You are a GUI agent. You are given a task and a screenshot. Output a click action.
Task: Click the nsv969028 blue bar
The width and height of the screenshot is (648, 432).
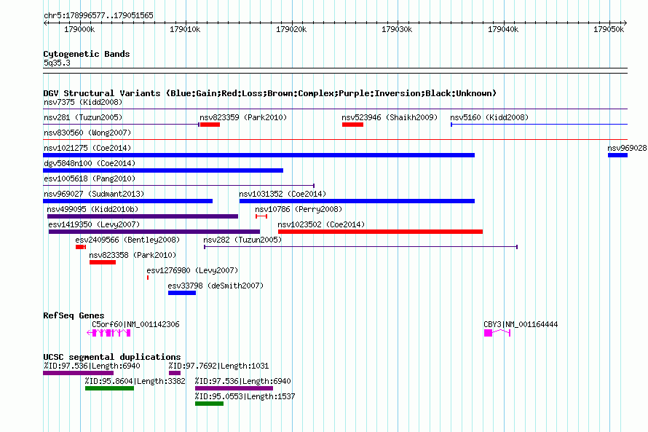coord(617,155)
